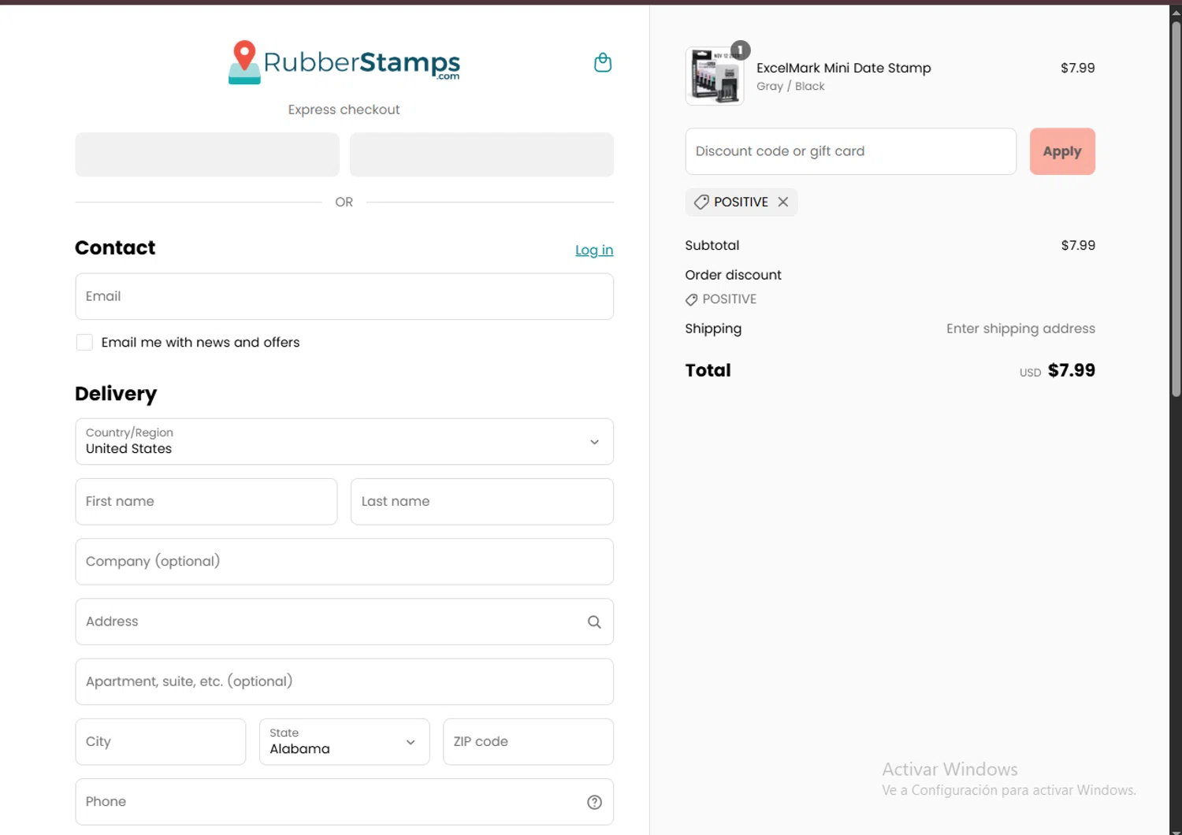Click the ExcelMark Mini Date Stamp thumbnail
The image size is (1182, 835).
[715, 76]
